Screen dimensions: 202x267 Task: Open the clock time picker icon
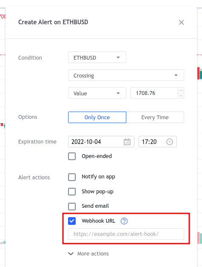point(170,142)
